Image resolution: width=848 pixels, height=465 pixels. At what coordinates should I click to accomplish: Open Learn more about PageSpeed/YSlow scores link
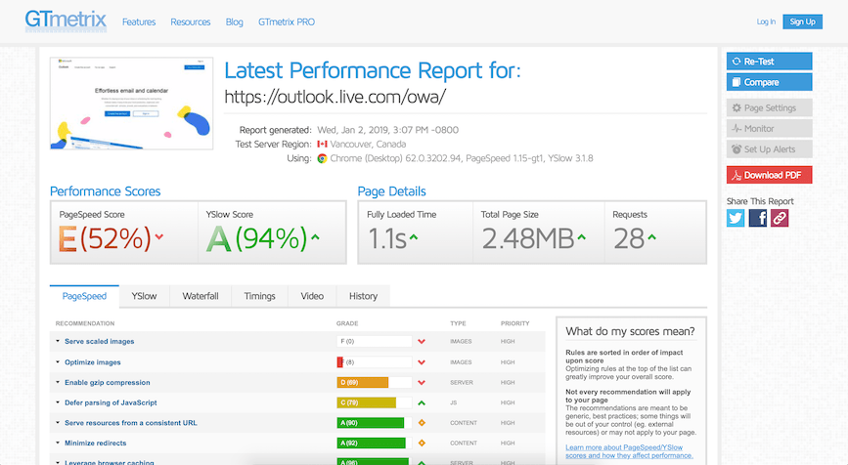pos(629,451)
